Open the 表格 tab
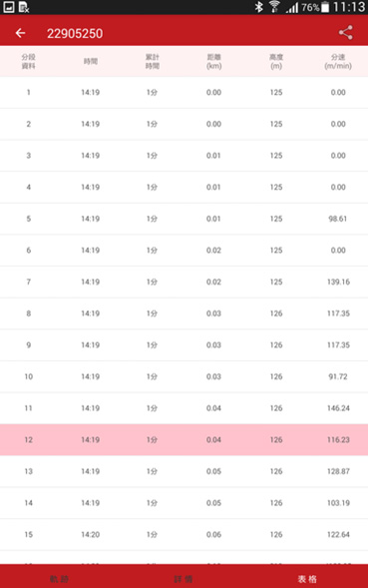The width and height of the screenshot is (368, 588). click(307, 579)
